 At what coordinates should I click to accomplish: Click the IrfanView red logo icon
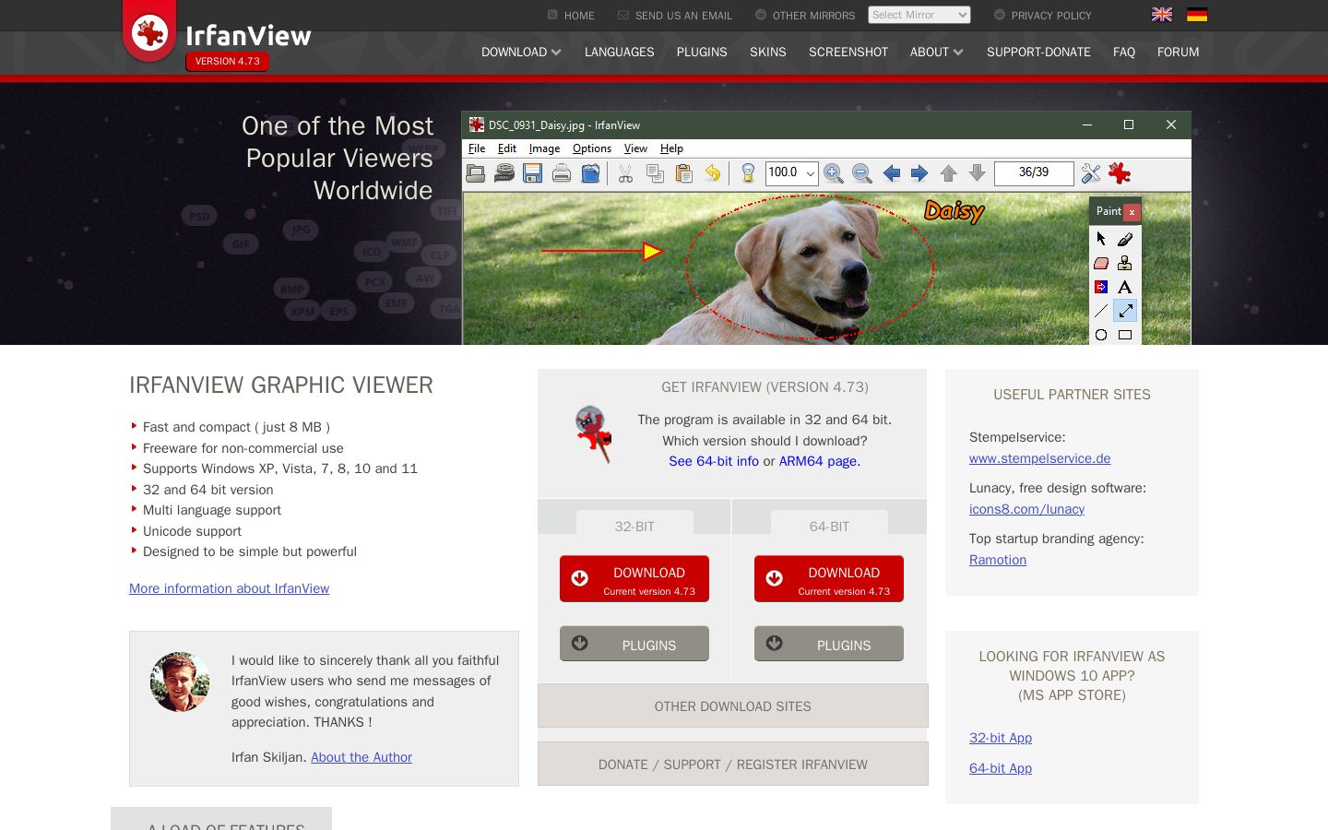tap(149, 32)
